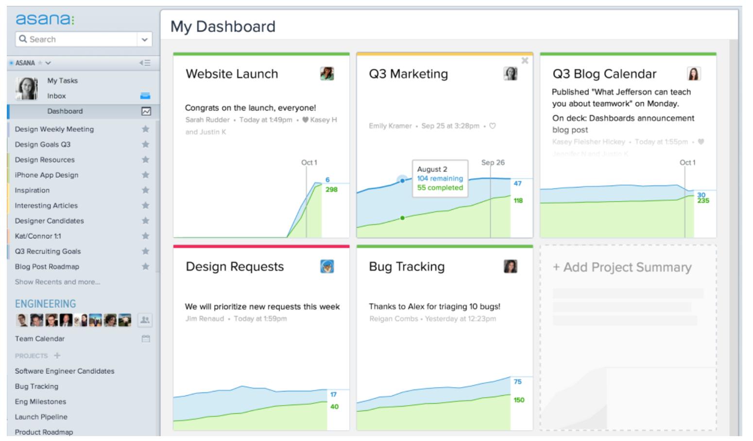Screen dimensions: 753x441
Task: Open the Design Requests card title
Action: (x=235, y=267)
